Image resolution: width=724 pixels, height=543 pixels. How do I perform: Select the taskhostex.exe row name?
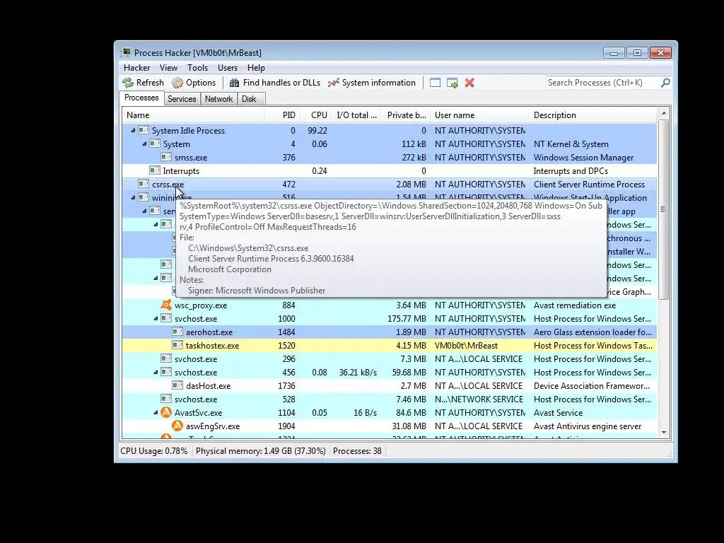pyautogui.click(x=212, y=345)
